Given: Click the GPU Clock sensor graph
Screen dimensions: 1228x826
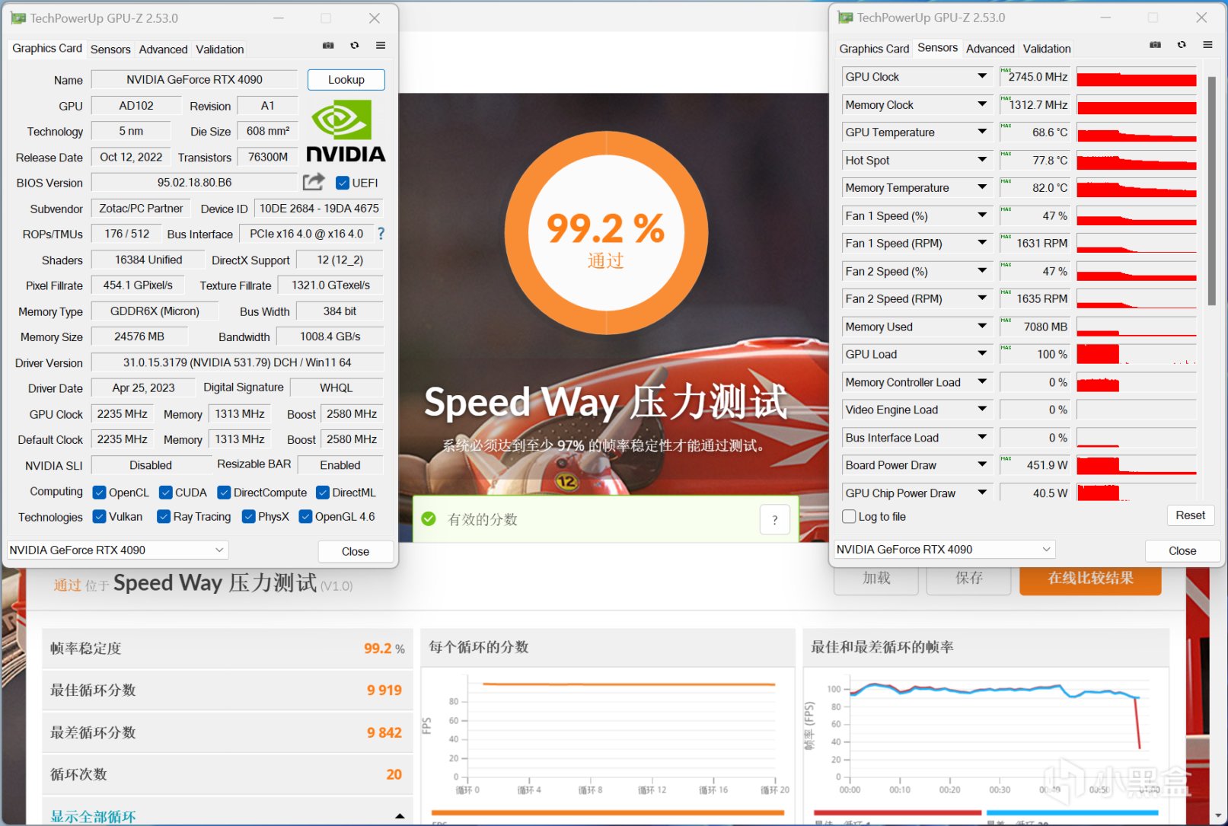Looking at the screenshot, I should [1137, 77].
